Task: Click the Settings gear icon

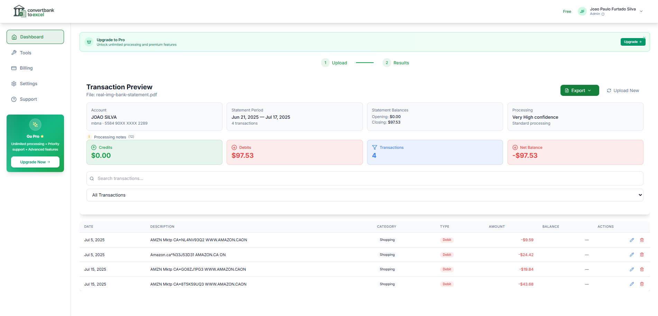Action: point(14,83)
